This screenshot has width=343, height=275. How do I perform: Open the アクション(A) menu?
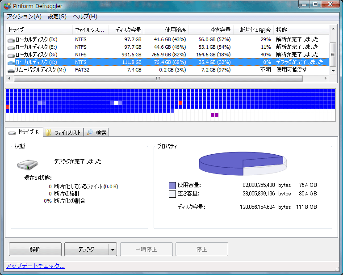(24, 17)
